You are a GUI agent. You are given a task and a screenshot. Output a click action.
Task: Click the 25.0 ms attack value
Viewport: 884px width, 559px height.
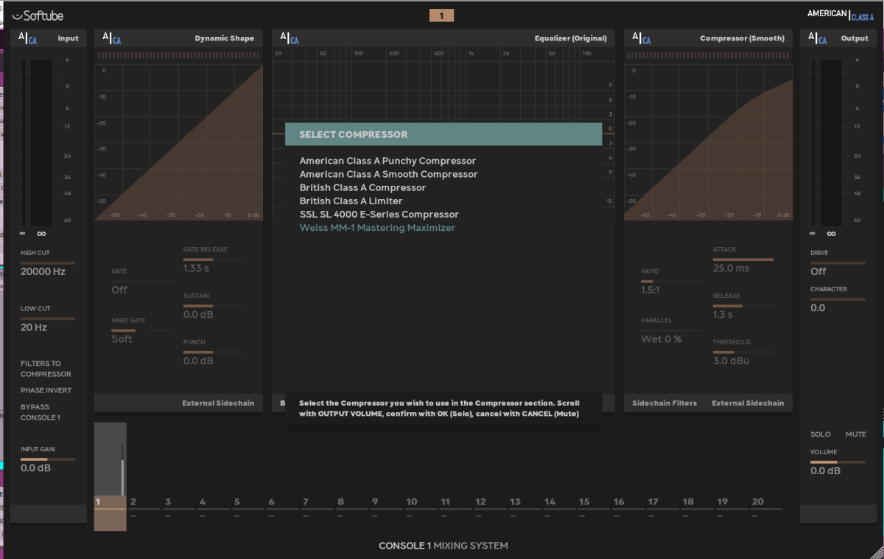[731, 268]
